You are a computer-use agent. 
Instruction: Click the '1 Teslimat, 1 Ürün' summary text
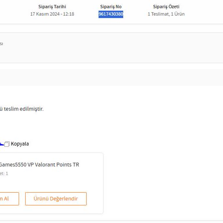[166, 14]
